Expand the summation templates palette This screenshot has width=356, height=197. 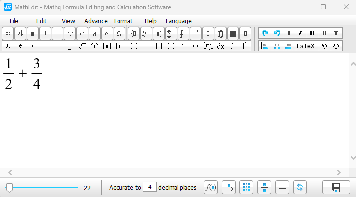(x=171, y=33)
